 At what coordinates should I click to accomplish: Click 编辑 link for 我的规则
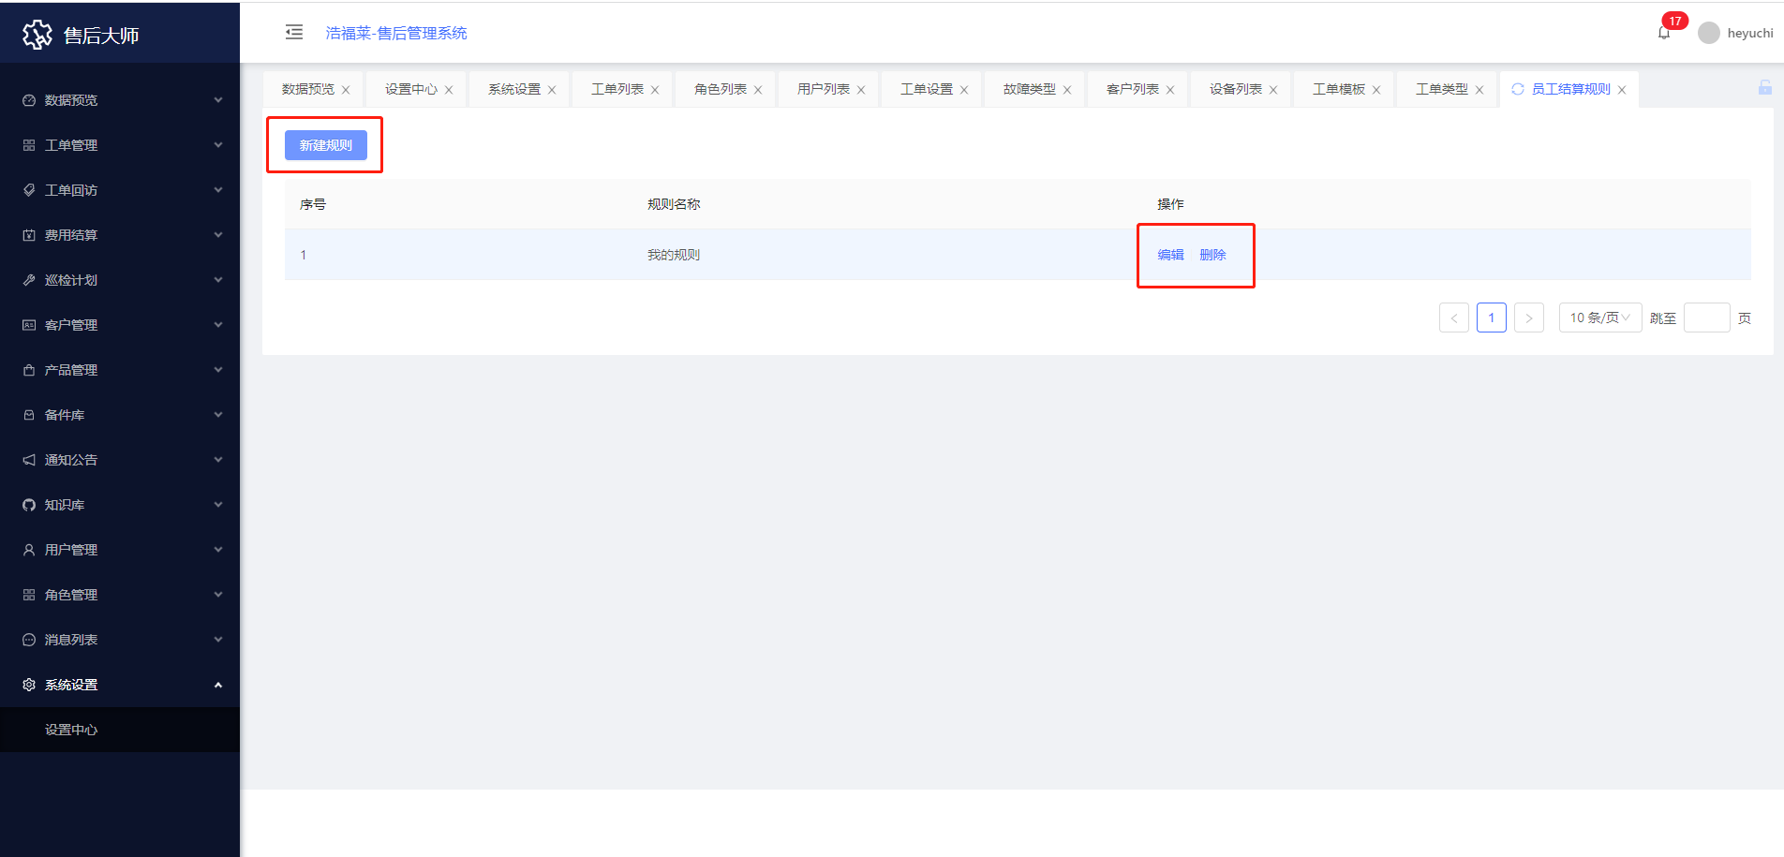click(1170, 255)
